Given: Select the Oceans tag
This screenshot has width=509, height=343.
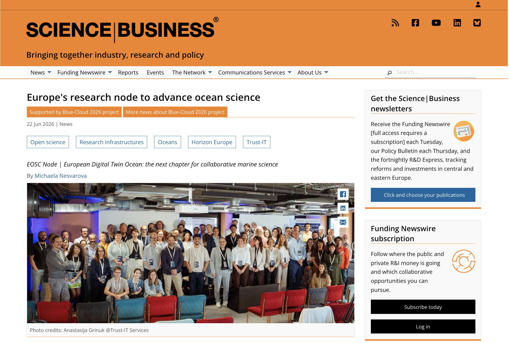Looking at the screenshot, I should tap(167, 142).
